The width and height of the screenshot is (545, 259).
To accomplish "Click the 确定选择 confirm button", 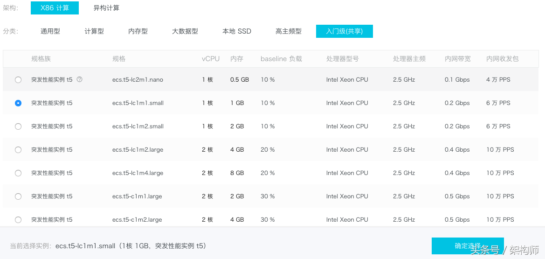I will tap(467, 246).
